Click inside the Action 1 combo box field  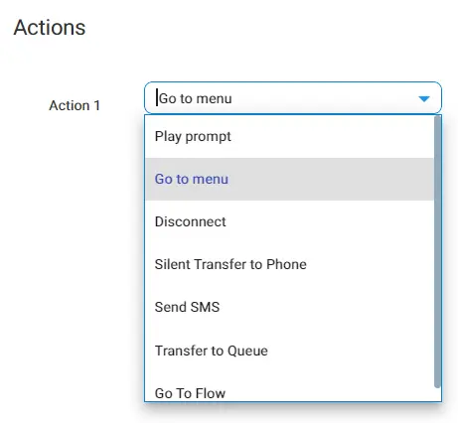click(293, 98)
